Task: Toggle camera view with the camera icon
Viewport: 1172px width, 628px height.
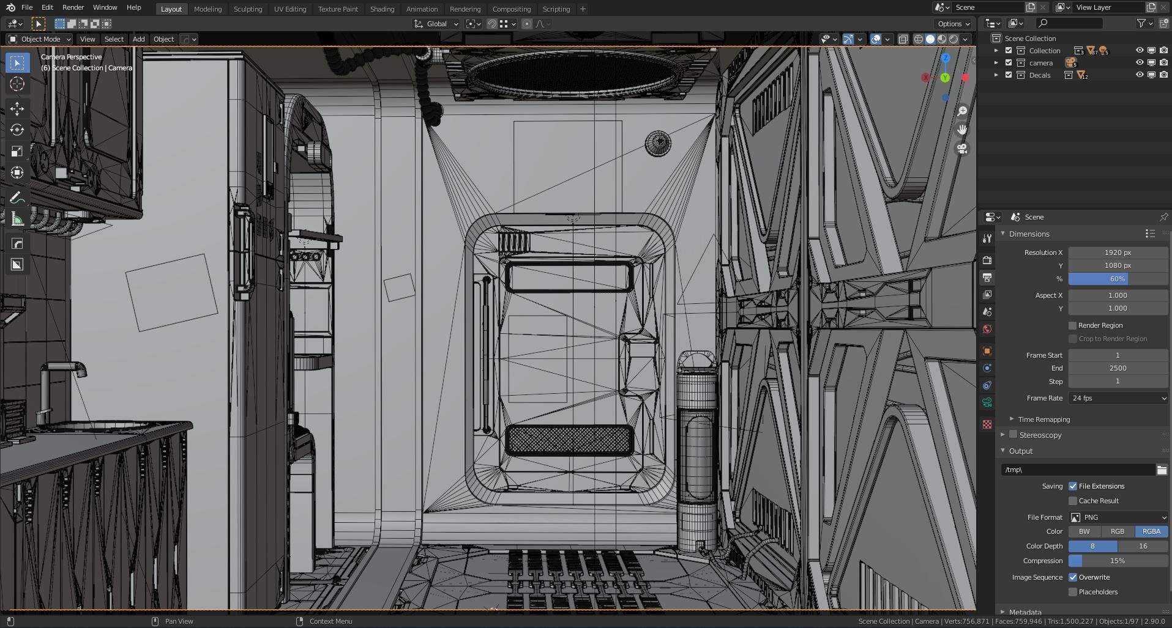Action: (962, 149)
